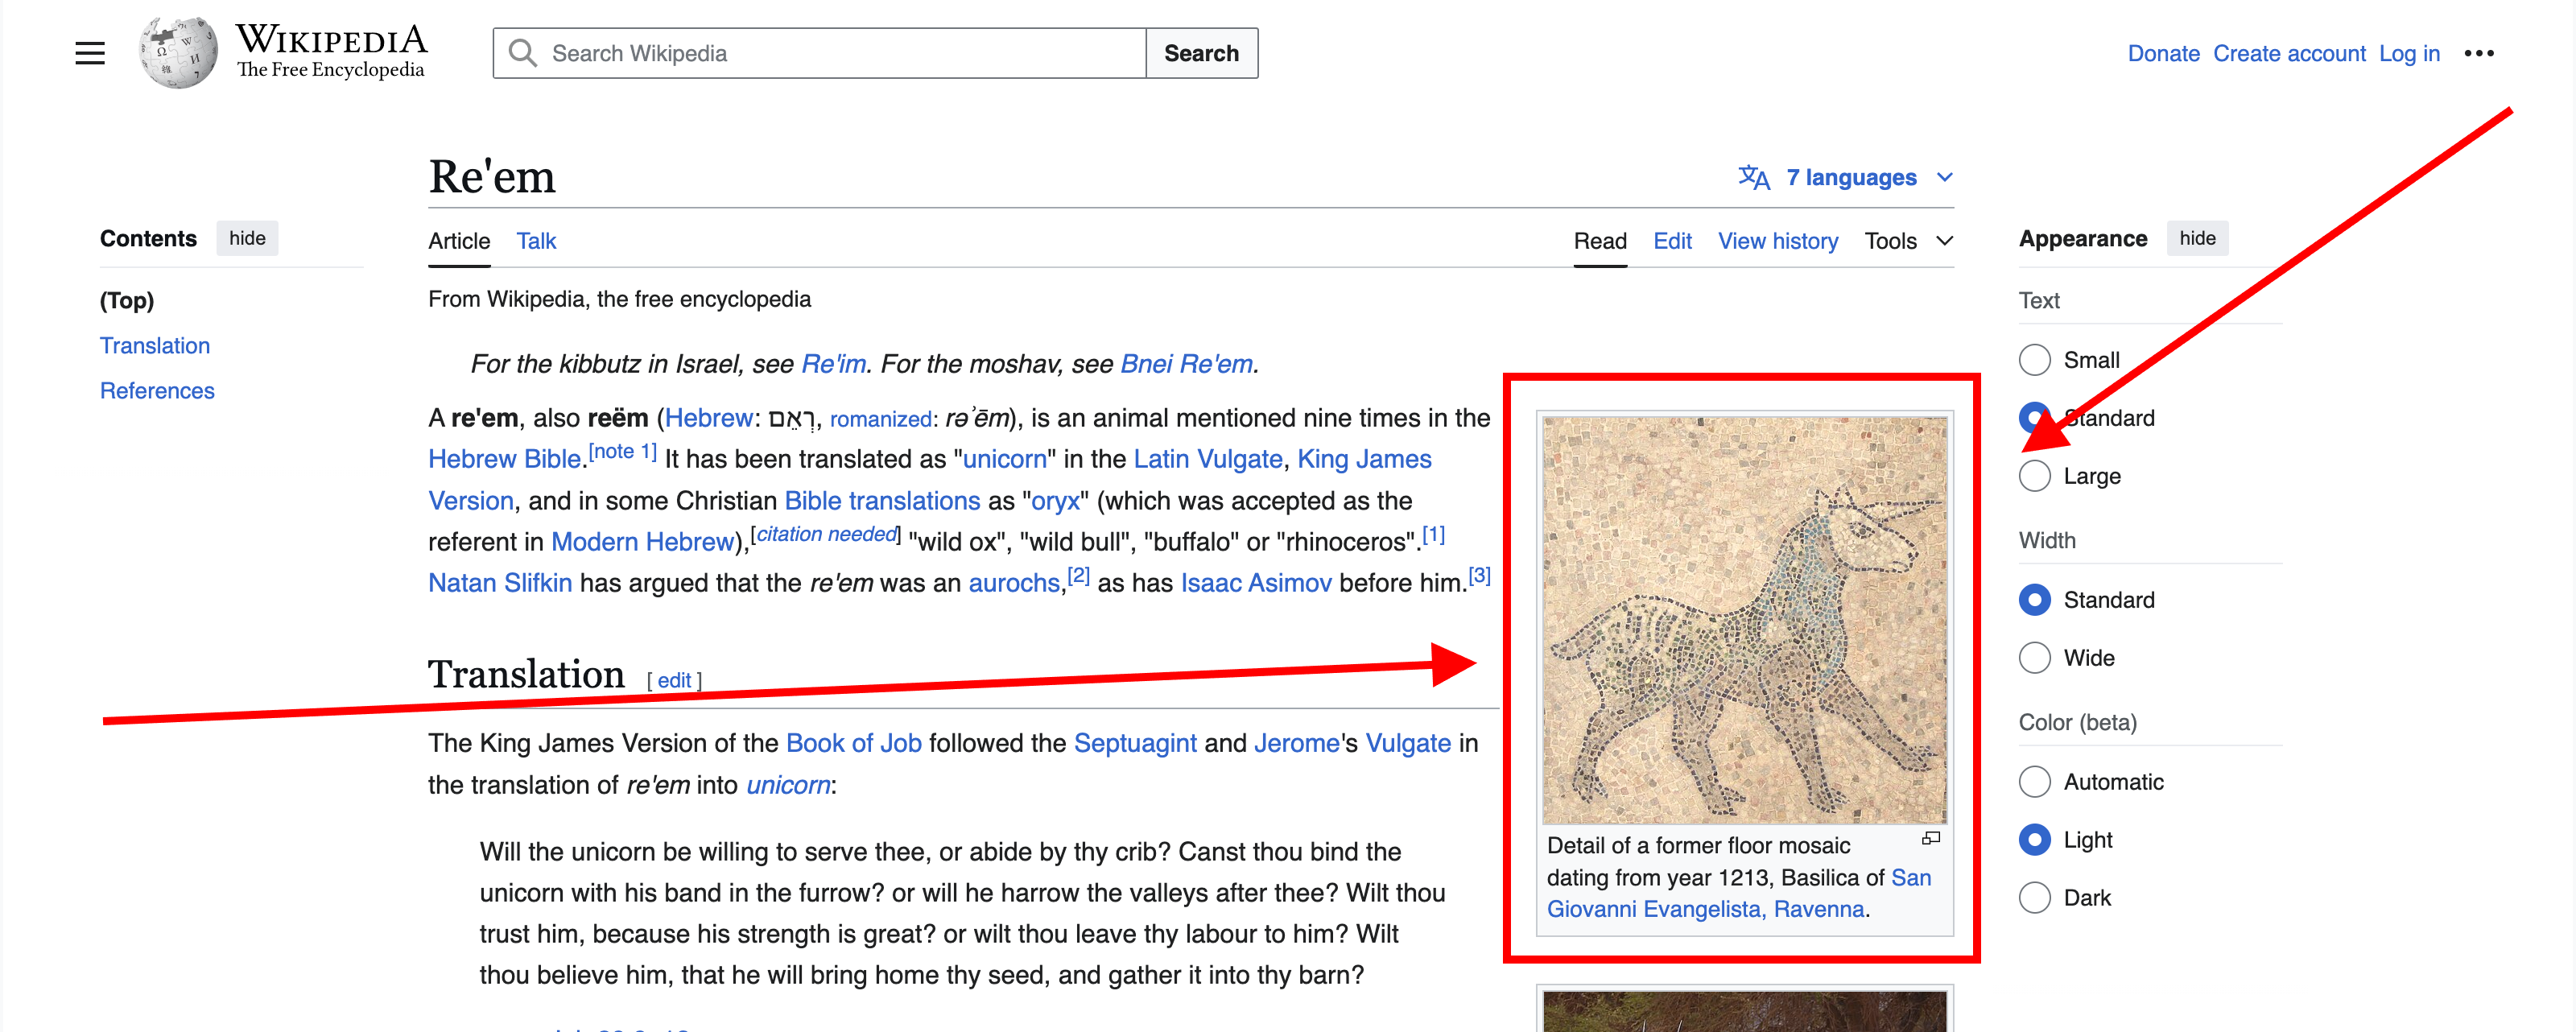Switch to the Article tab
This screenshot has height=1032, width=2576.
point(459,241)
